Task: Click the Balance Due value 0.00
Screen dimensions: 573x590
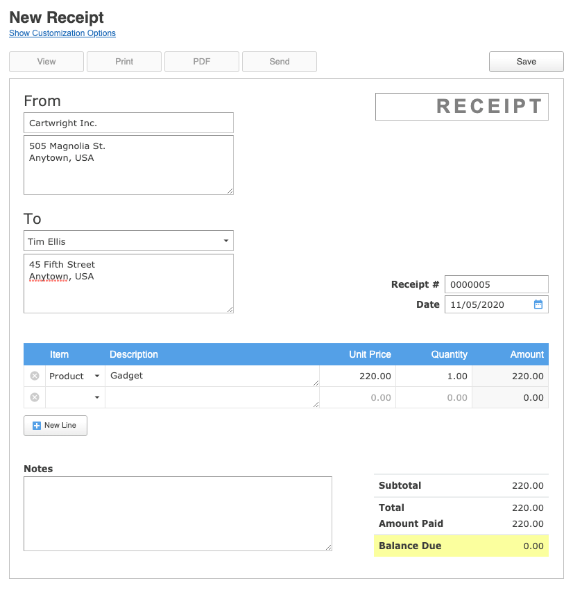Action: 533,546
